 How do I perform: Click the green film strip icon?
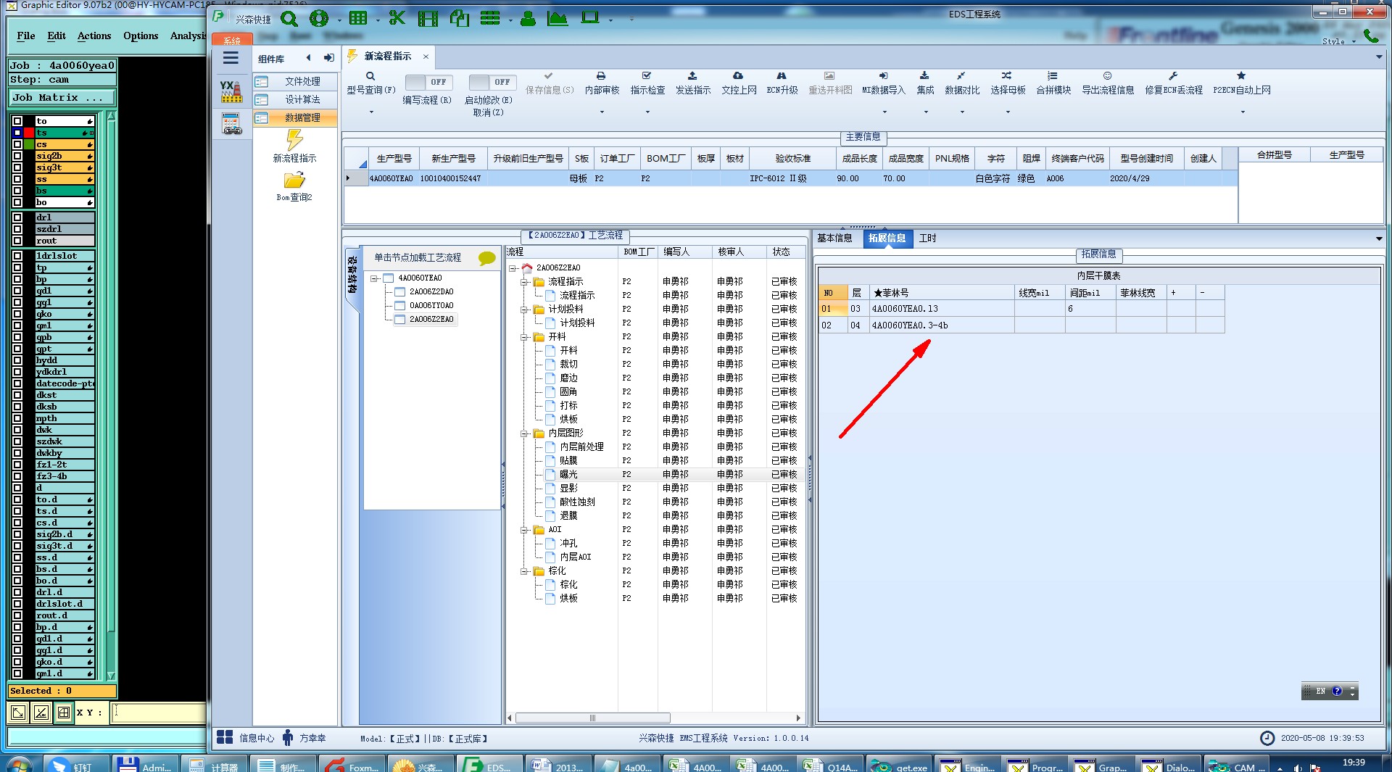(428, 18)
